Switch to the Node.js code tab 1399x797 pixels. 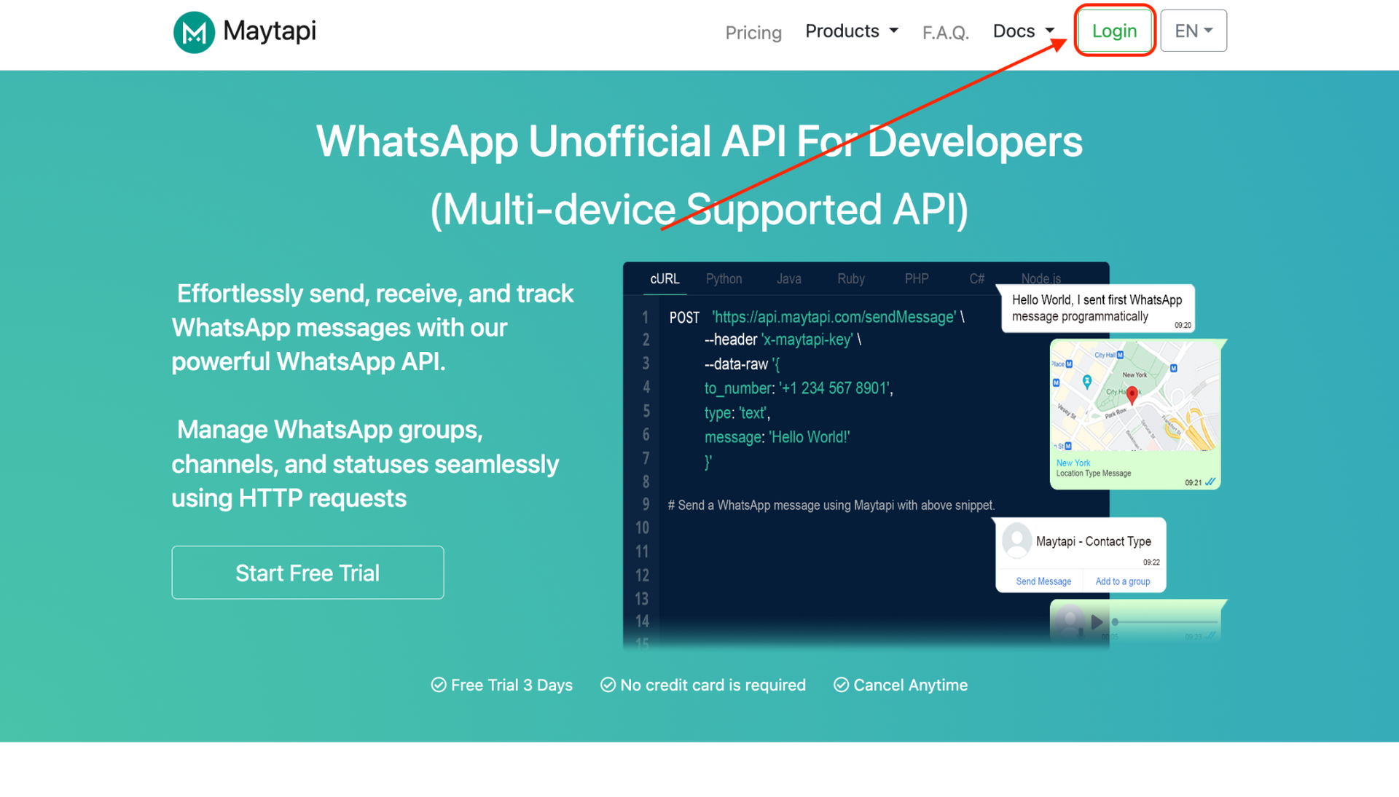[1041, 278]
